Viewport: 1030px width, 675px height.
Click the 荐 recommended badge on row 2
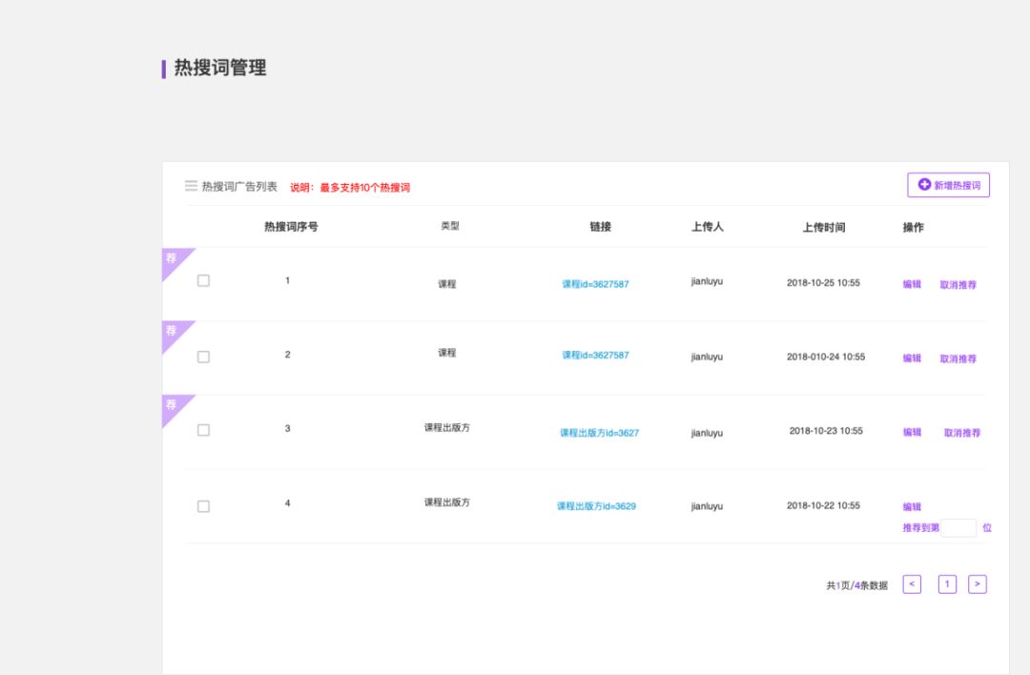click(x=173, y=332)
